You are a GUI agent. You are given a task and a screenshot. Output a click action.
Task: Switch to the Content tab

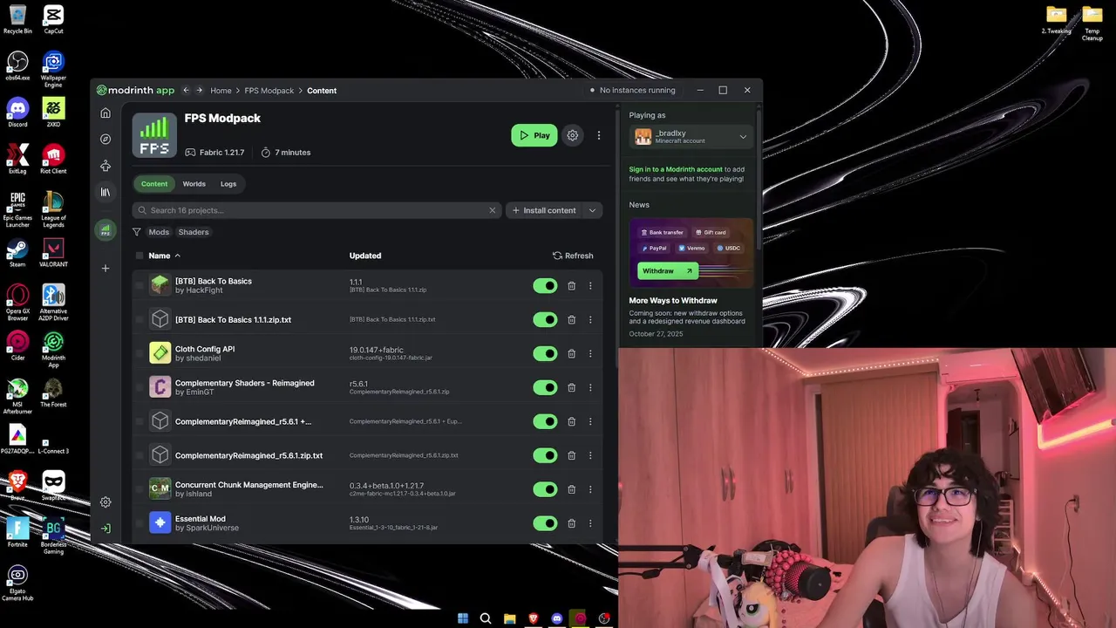tap(154, 184)
